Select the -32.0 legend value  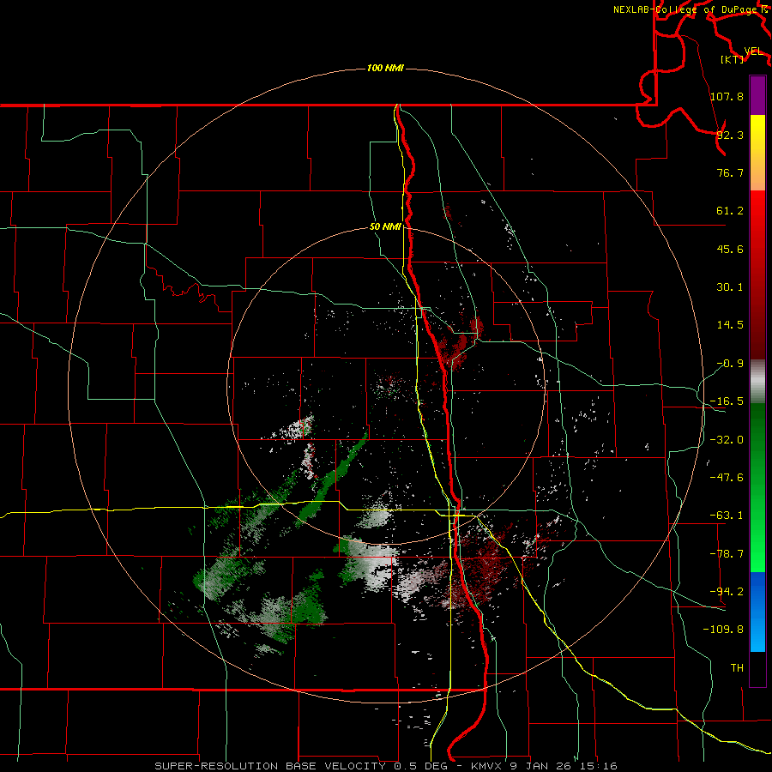coord(727,439)
